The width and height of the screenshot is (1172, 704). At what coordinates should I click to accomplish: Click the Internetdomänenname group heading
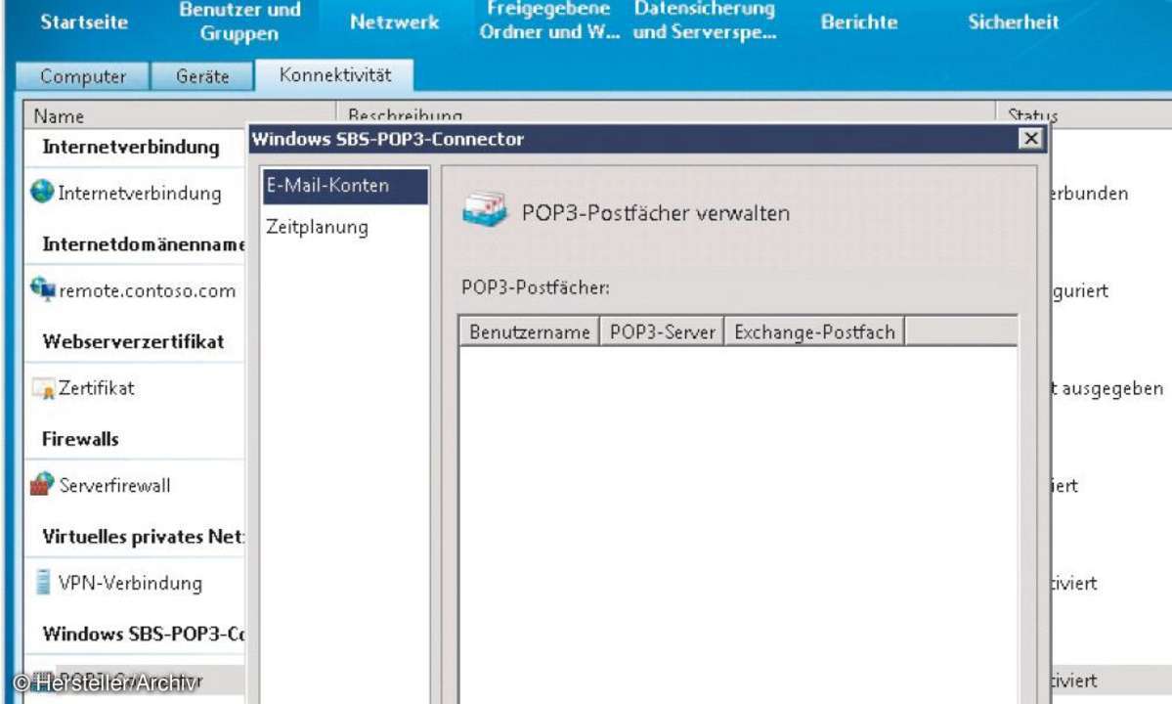pos(144,244)
